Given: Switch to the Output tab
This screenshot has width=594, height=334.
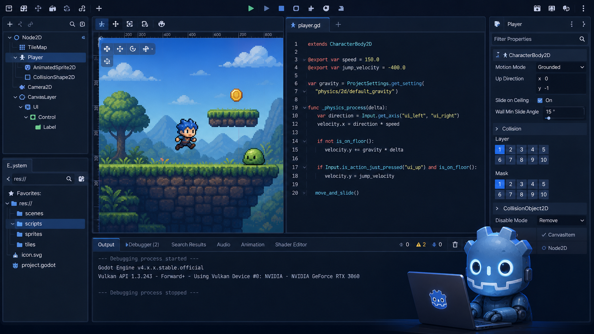Looking at the screenshot, I should click(106, 245).
